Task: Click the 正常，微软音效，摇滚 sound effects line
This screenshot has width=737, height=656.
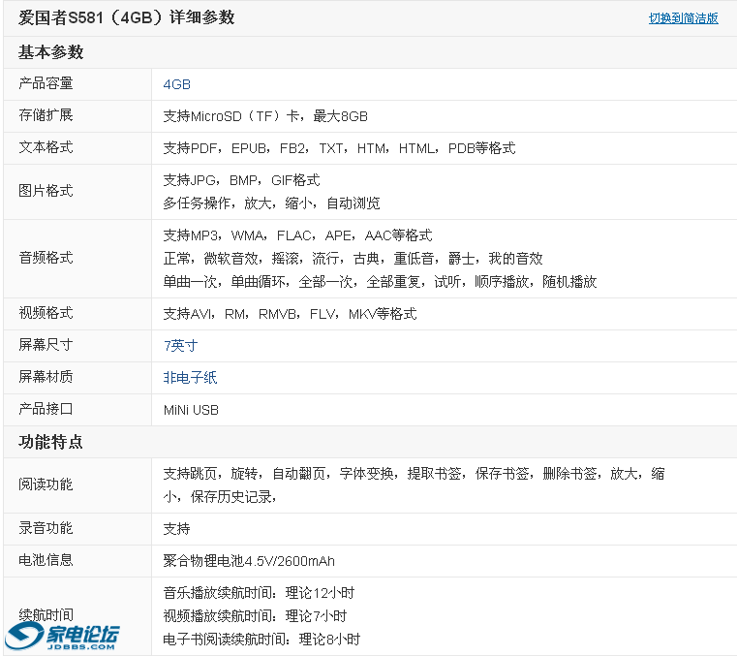Action: pyautogui.click(x=353, y=258)
